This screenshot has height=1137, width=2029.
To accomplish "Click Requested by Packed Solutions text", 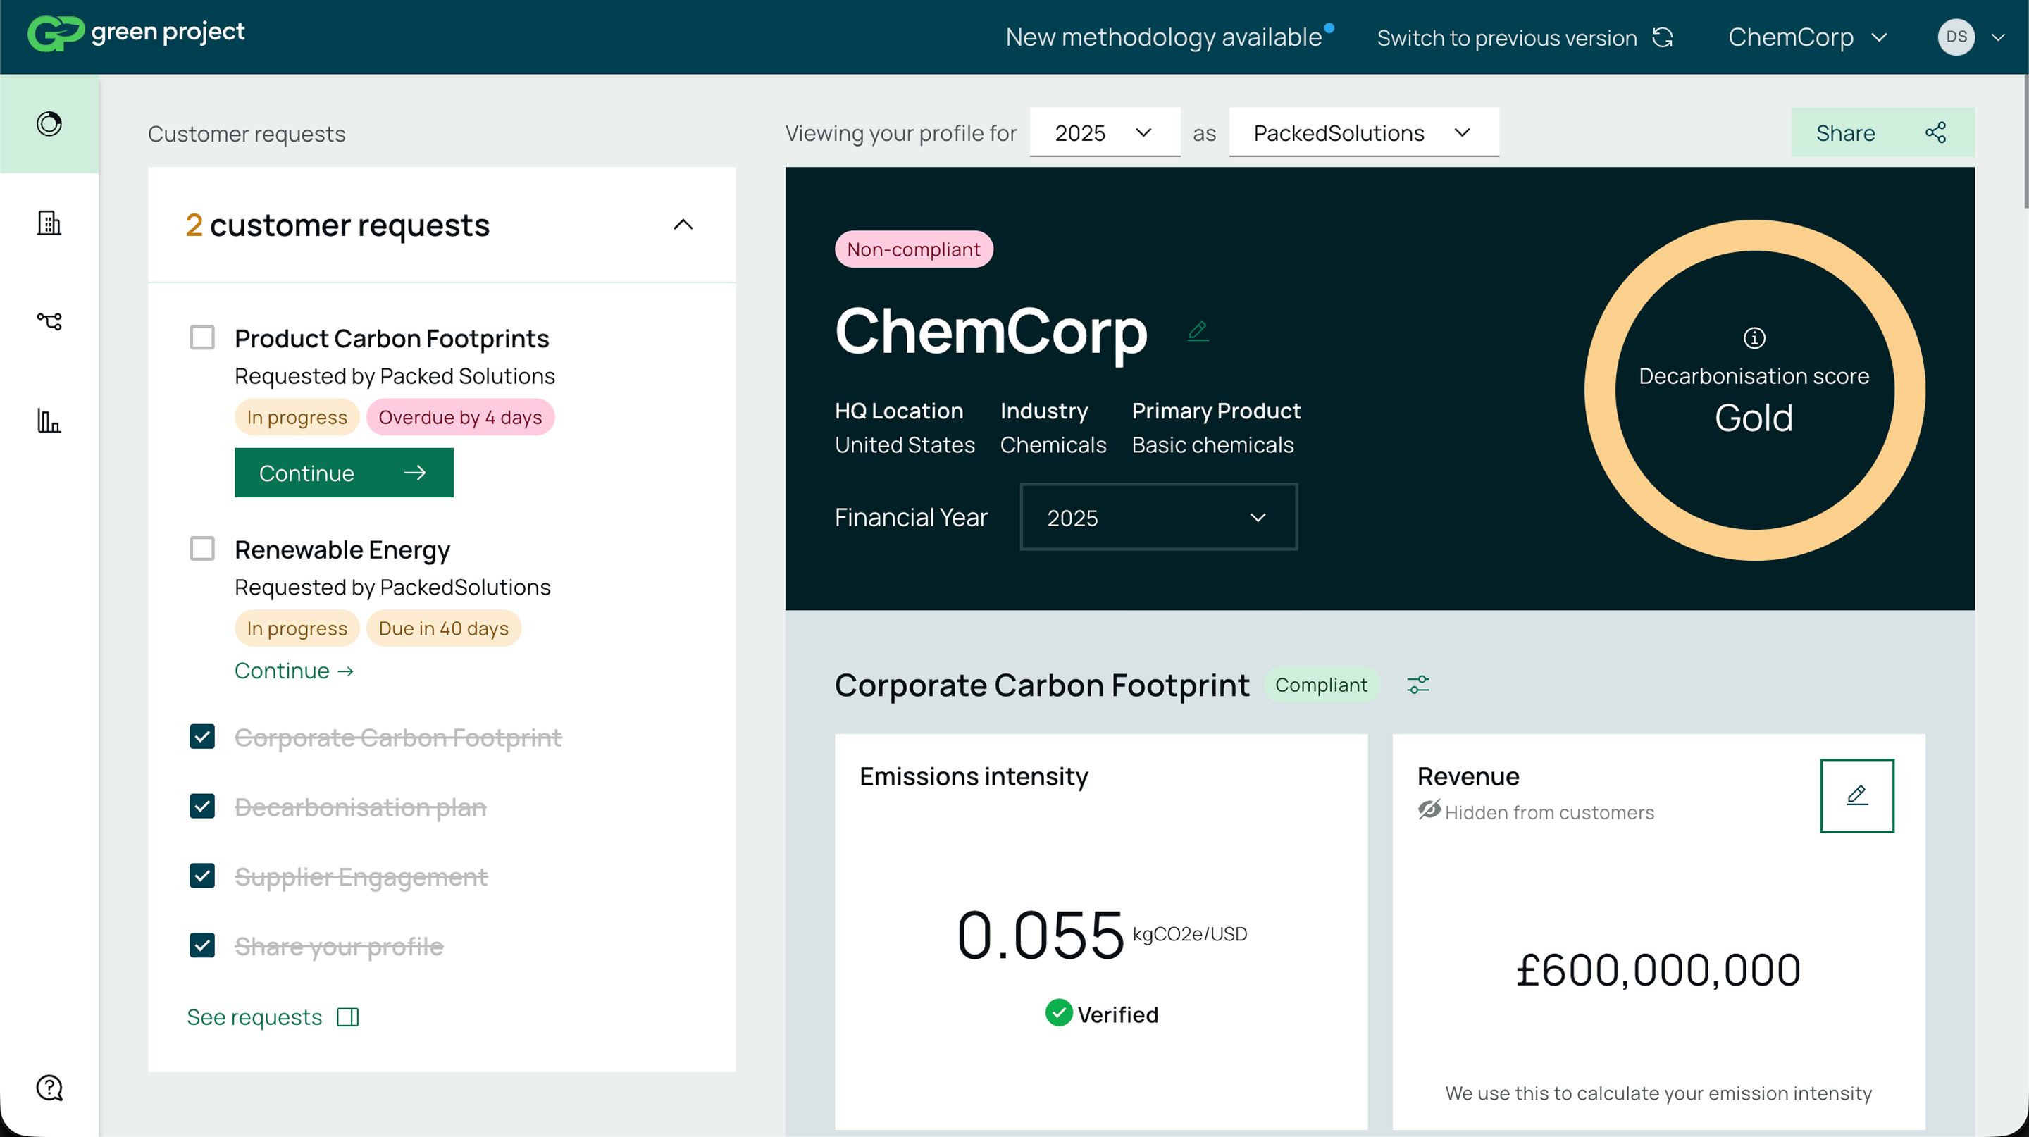I will 395,376.
